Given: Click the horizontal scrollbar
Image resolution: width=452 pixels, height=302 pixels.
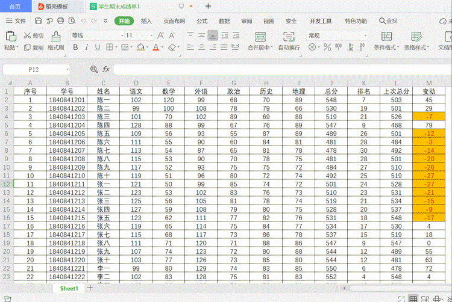Looking at the screenshot, I should pos(401,288).
